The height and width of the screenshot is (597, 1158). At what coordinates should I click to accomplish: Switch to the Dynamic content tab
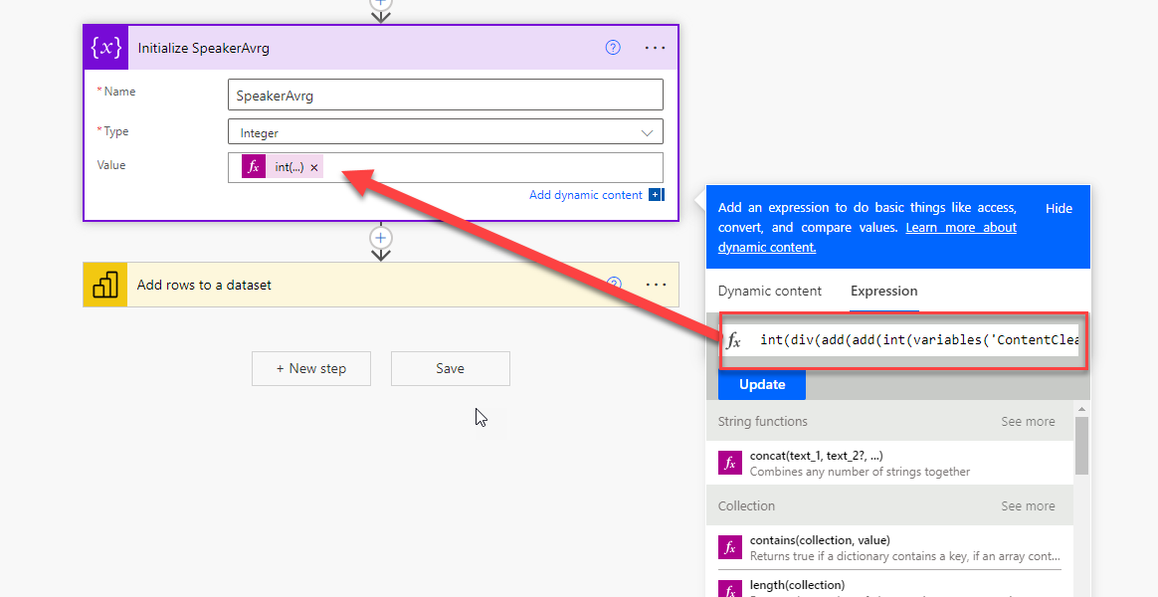pyautogui.click(x=770, y=292)
